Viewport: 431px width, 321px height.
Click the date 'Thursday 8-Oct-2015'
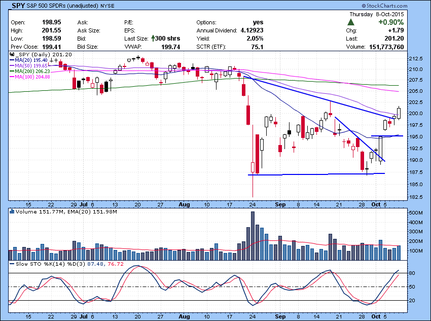pyautogui.click(x=377, y=14)
